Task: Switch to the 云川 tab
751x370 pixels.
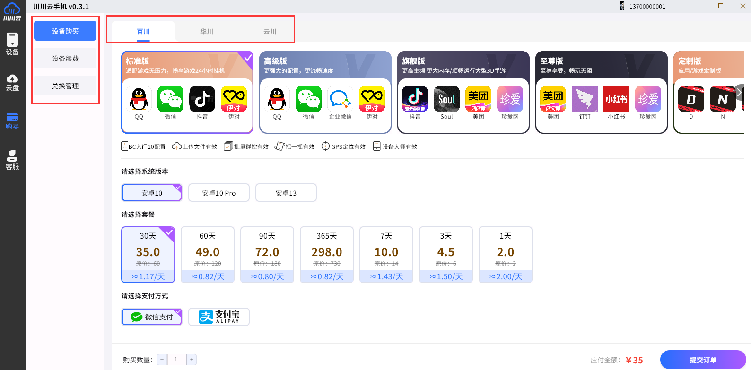Action: (x=270, y=32)
